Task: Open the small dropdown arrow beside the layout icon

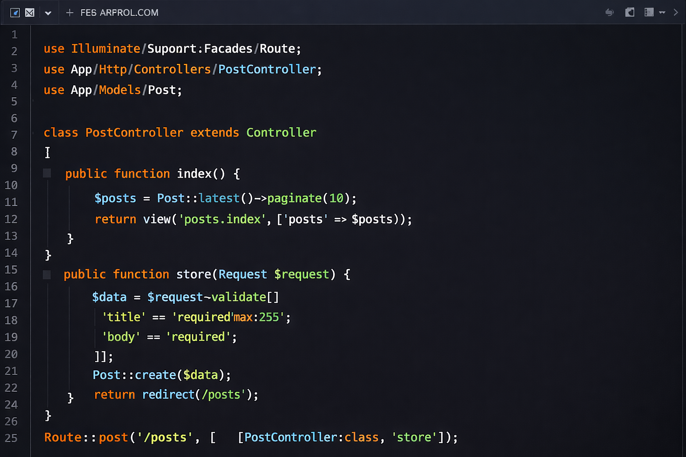Action: coord(662,12)
